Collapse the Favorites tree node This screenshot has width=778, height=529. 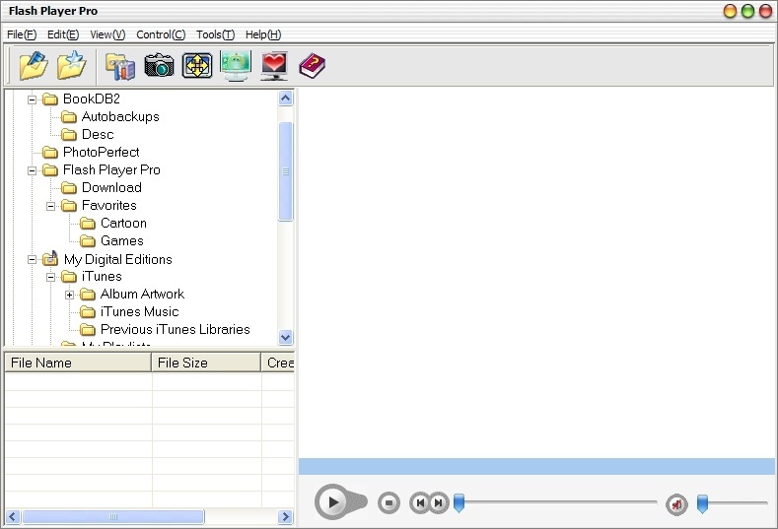pos(50,206)
